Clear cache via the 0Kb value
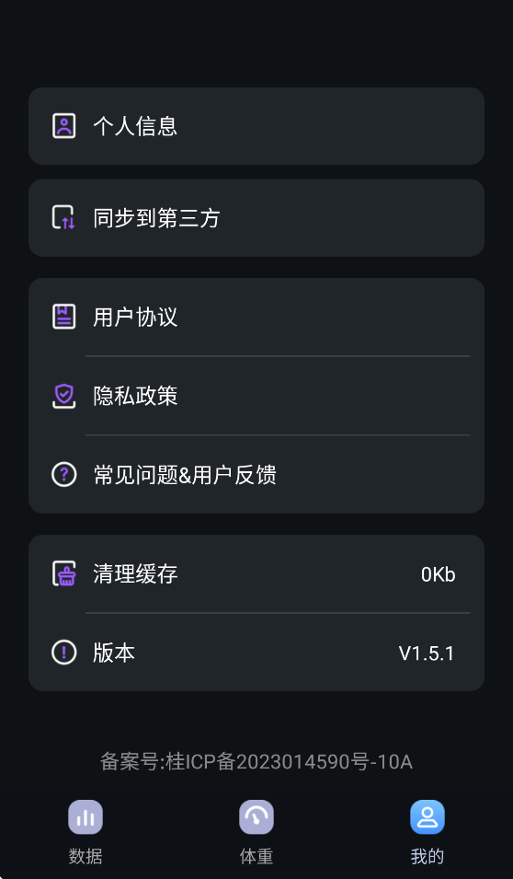 (438, 574)
